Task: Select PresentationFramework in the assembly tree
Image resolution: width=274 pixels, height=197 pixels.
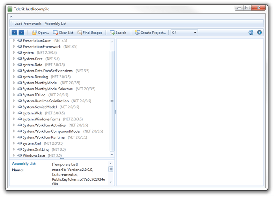Action: coord(42,47)
